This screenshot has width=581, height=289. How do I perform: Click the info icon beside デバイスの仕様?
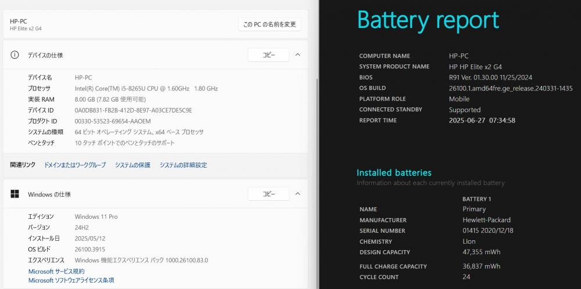click(x=15, y=55)
